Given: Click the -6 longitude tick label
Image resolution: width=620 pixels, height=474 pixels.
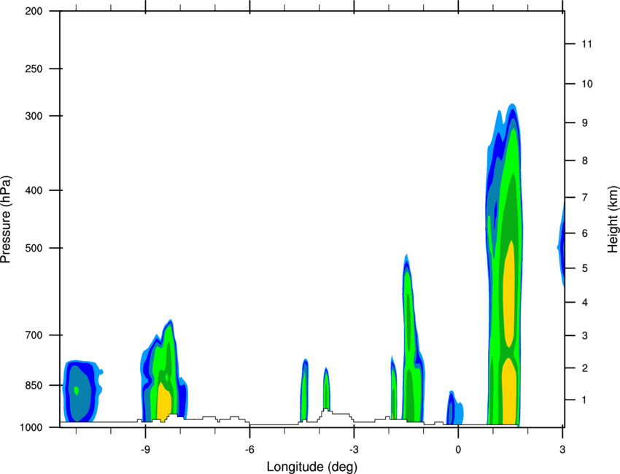Looking at the screenshot, I should pos(249,449).
